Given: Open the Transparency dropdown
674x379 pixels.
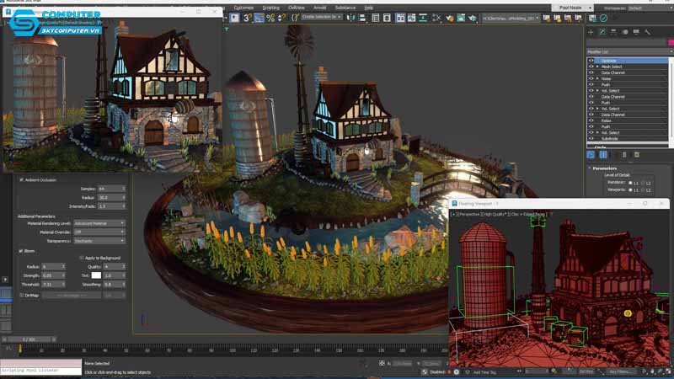Looking at the screenshot, I should coord(99,241).
